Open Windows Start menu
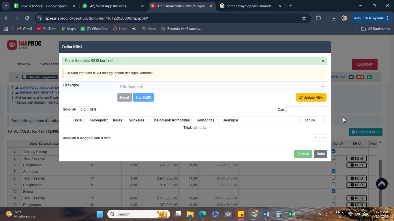The height and width of the screenshot is (221, 394). click(x=100, y=214)
